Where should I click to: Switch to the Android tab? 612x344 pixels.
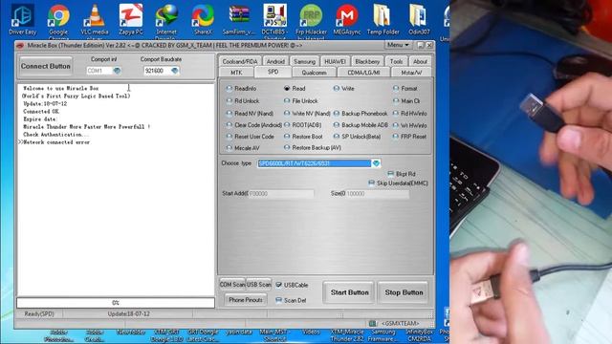[275, 61]
